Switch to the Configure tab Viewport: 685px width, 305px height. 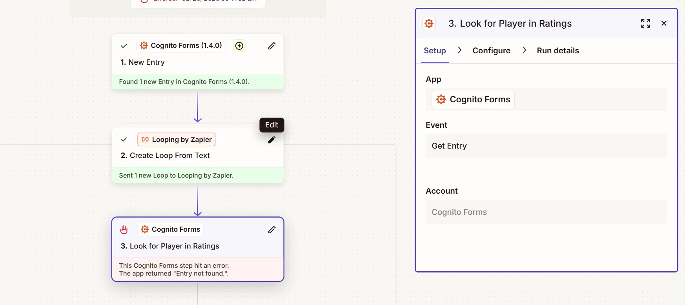pos(491,51)
